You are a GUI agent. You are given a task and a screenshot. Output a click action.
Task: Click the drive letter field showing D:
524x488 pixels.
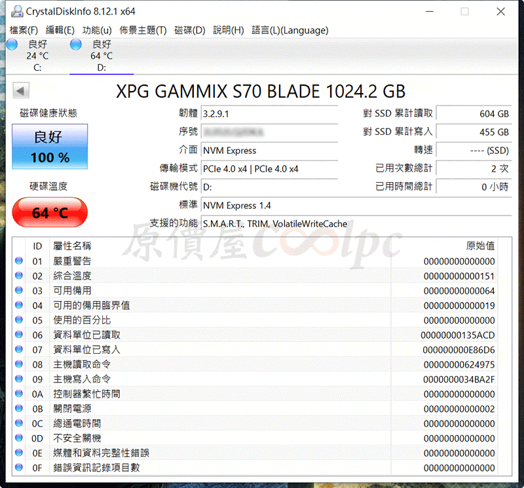coord(269,187)
